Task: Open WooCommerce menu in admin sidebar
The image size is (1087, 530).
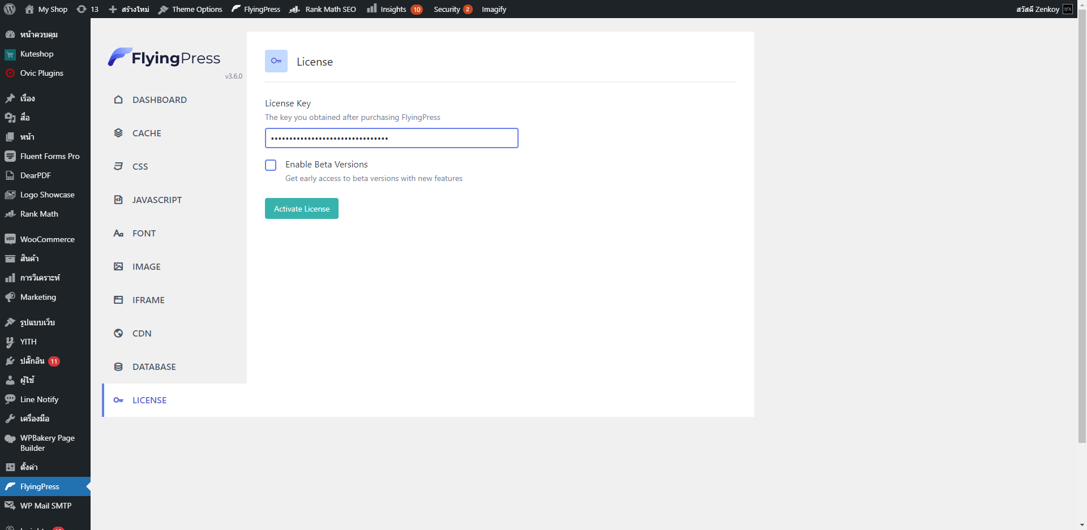Action: click(x=47, y=239)
